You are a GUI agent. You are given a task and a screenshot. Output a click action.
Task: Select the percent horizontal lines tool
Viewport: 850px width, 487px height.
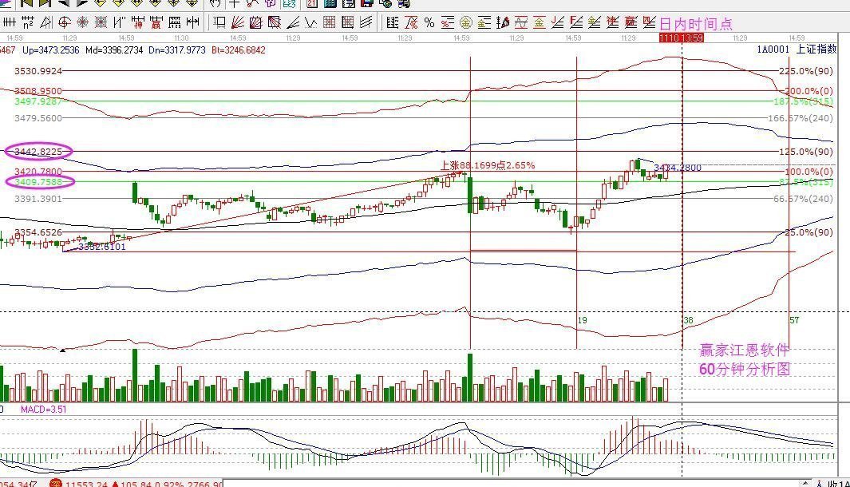pyautogui.click(x=448, y=22)
